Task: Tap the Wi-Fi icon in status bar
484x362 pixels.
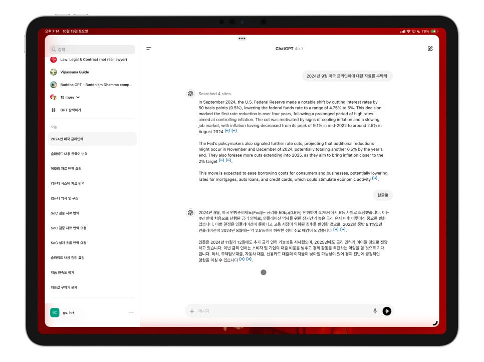Action: click(x=409, y=31)
